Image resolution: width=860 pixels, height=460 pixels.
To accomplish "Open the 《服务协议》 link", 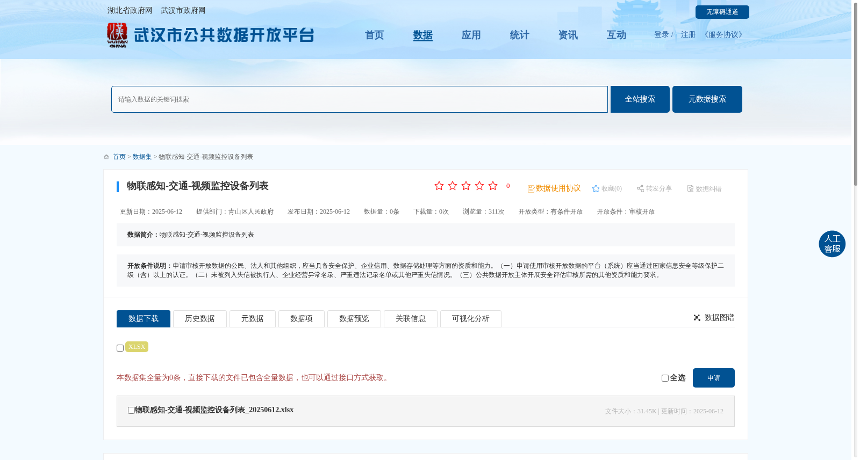I will coord(723,35).
